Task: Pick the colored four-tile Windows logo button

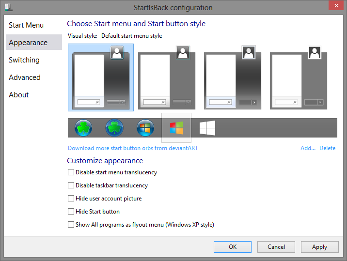Action: click(176, 128)
